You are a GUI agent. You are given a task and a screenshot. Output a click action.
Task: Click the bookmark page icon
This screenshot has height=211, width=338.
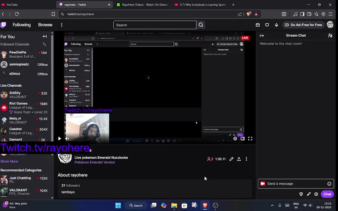(53, 14)
